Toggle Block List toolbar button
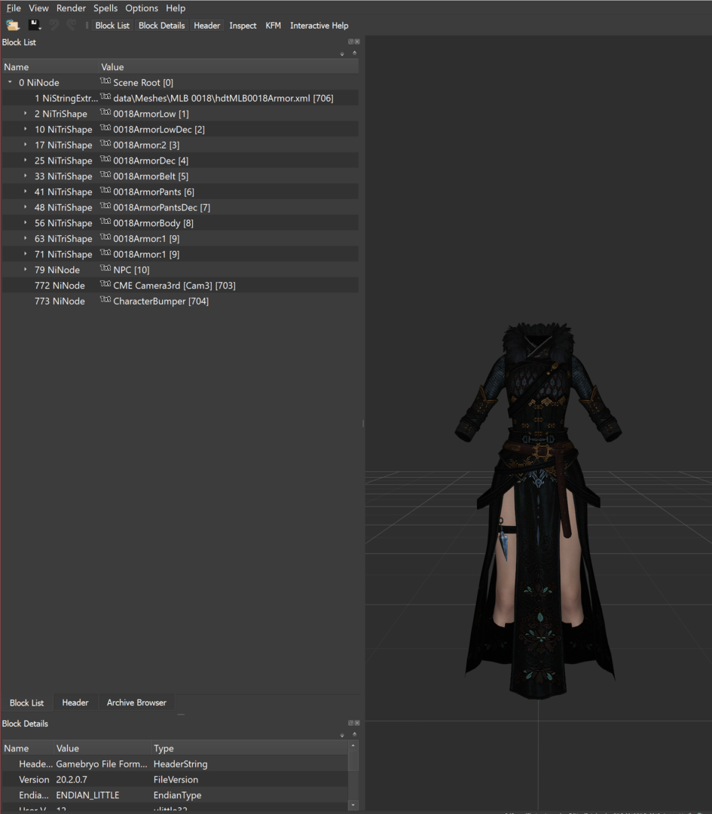The height and width of the screenshot is (814, 712). click(112, 26)
